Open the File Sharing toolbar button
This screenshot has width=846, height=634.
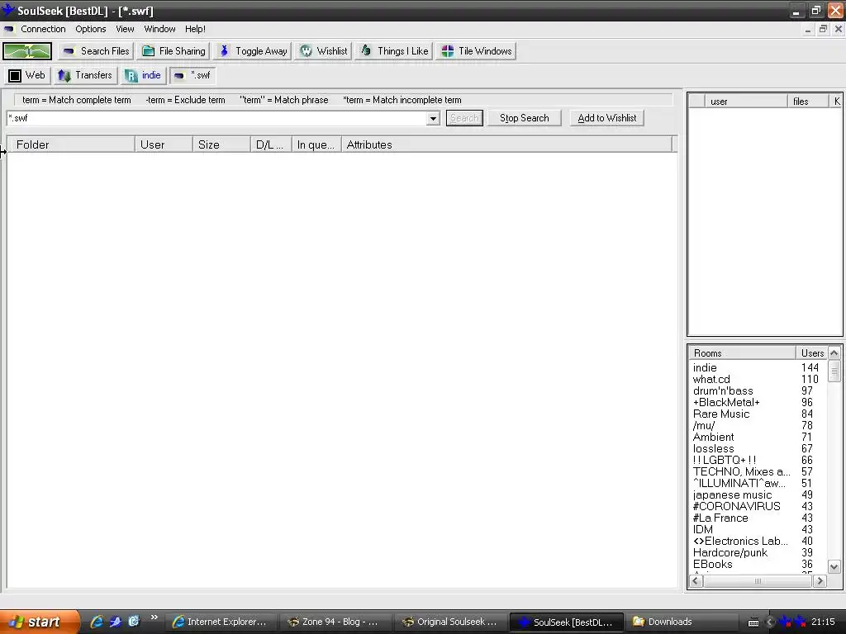173,51
